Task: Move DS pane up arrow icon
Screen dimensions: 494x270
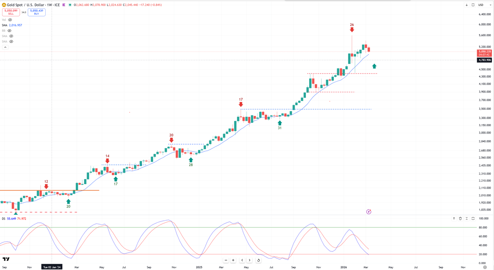Action: click(454, 219)
